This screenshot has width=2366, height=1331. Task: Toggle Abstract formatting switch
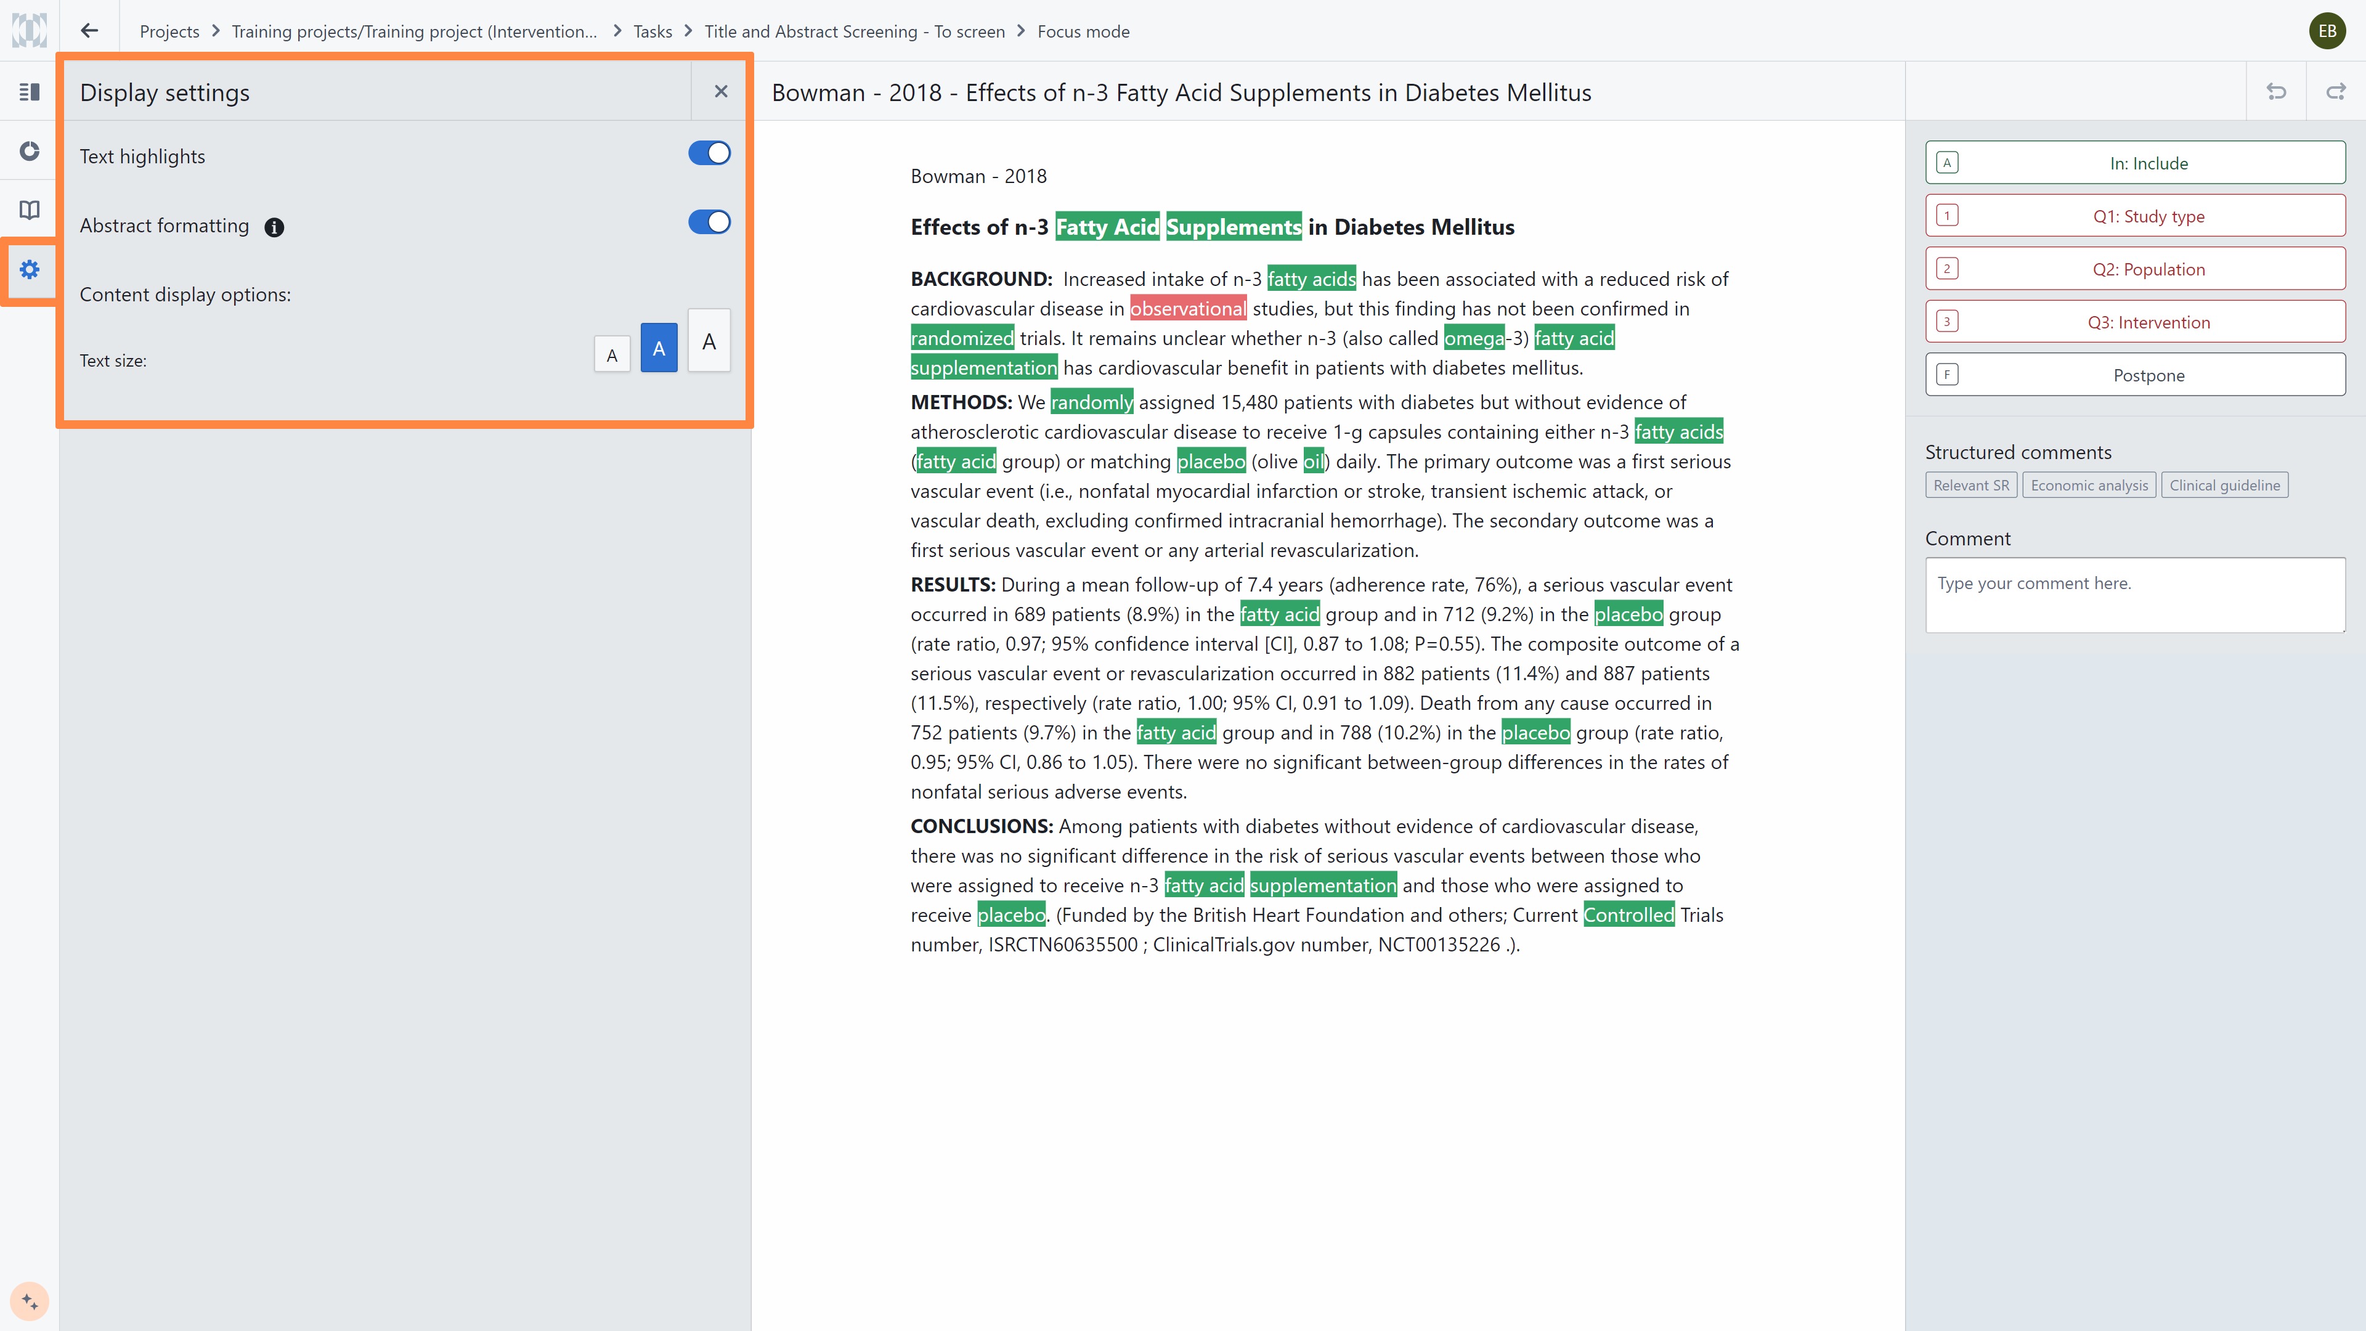coord(709,222)
